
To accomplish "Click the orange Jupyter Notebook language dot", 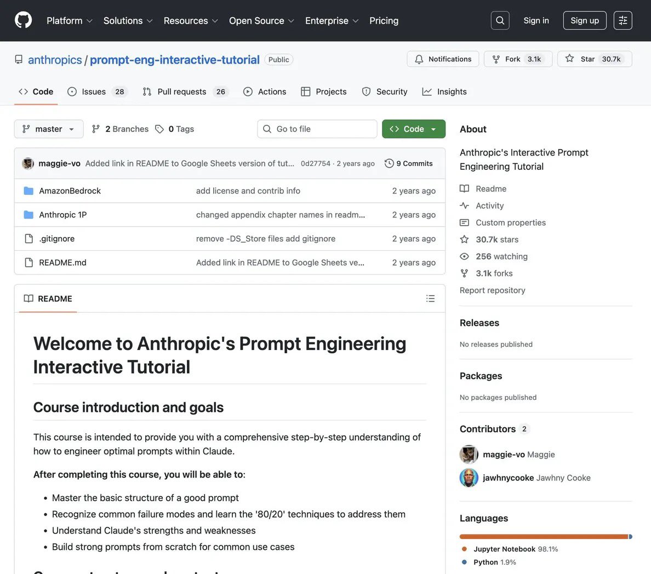I will [x=464, y=549].
